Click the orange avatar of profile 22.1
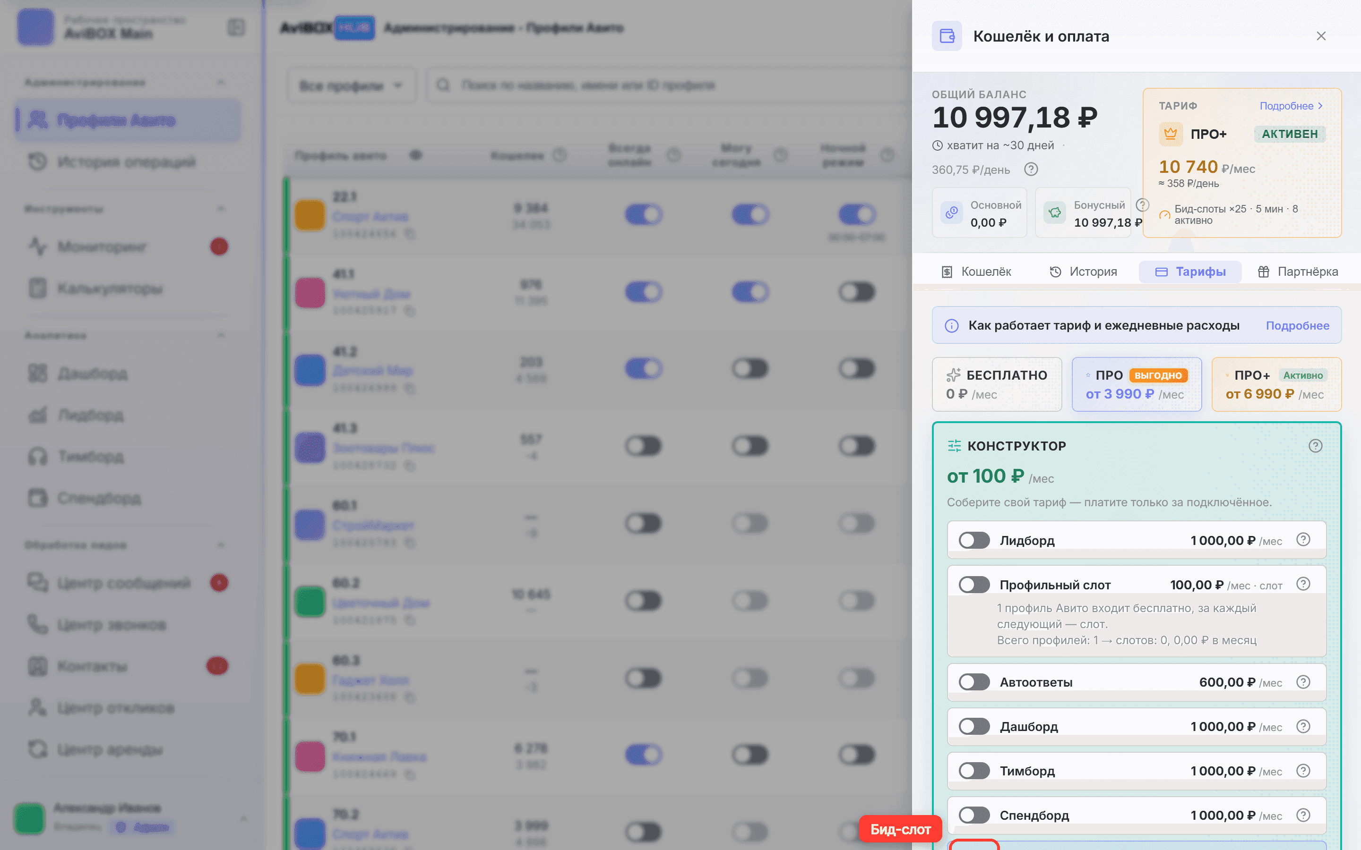 310,215
